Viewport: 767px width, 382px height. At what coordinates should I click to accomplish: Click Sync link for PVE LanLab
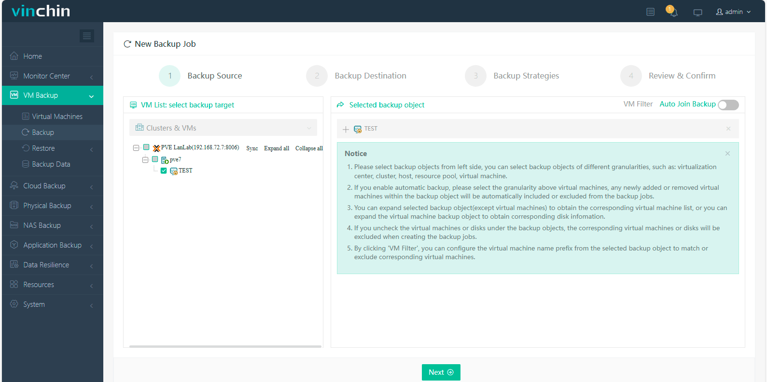pyautogui.click(x=252, y=148)
